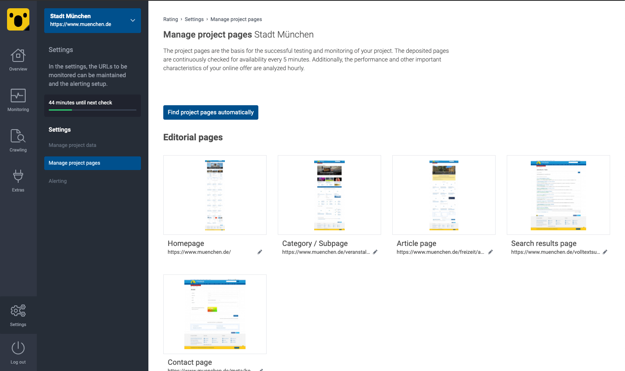Open the Contact page thumbnail
This screenshot has height=371, width=625.
(215, 314)
